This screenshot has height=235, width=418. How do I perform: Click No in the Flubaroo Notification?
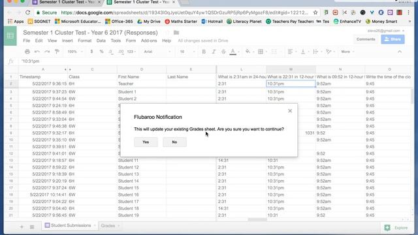[174, 142]
